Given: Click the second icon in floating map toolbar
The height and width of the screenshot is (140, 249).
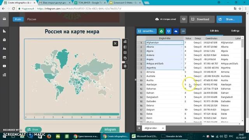Looking at the screenshot, I should [125, 47].
